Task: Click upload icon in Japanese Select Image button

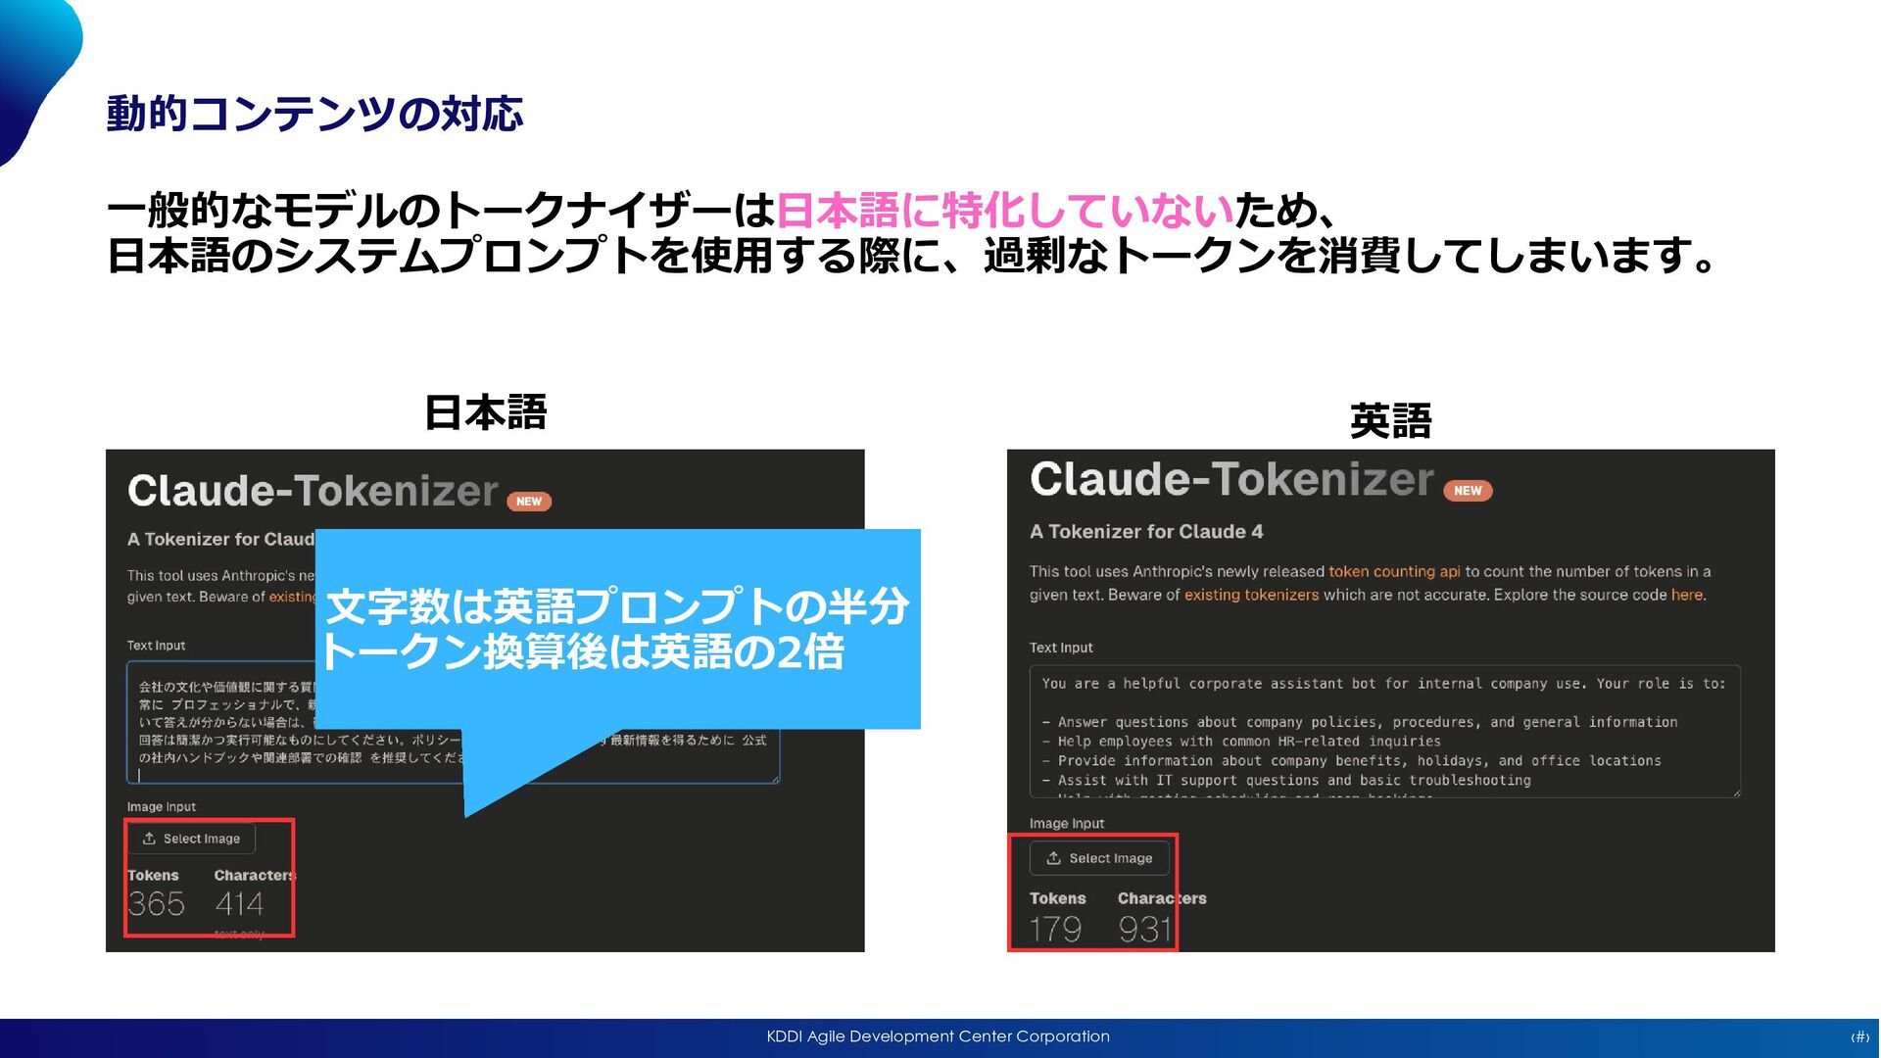Action: click(149, 839)
